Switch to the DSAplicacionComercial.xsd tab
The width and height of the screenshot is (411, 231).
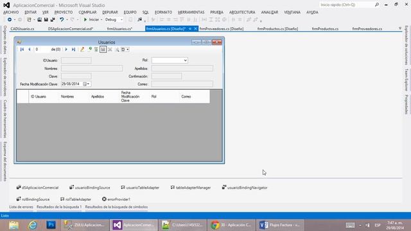71,29
